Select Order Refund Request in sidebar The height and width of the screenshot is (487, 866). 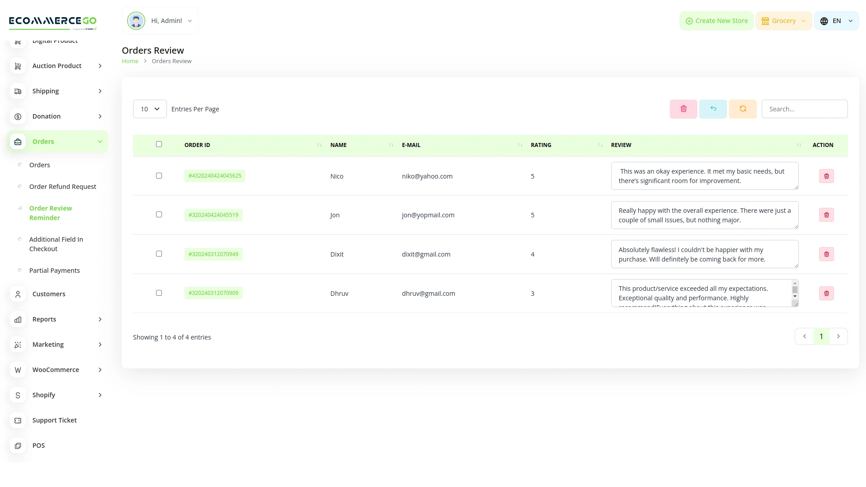click(63, 186)
